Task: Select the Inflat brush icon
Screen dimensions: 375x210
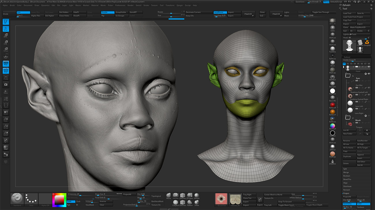Action: click(197, 203)
